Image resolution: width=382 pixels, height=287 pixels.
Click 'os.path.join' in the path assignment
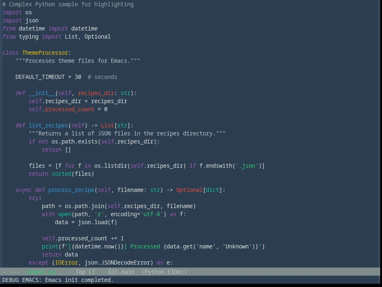point(84,206)
